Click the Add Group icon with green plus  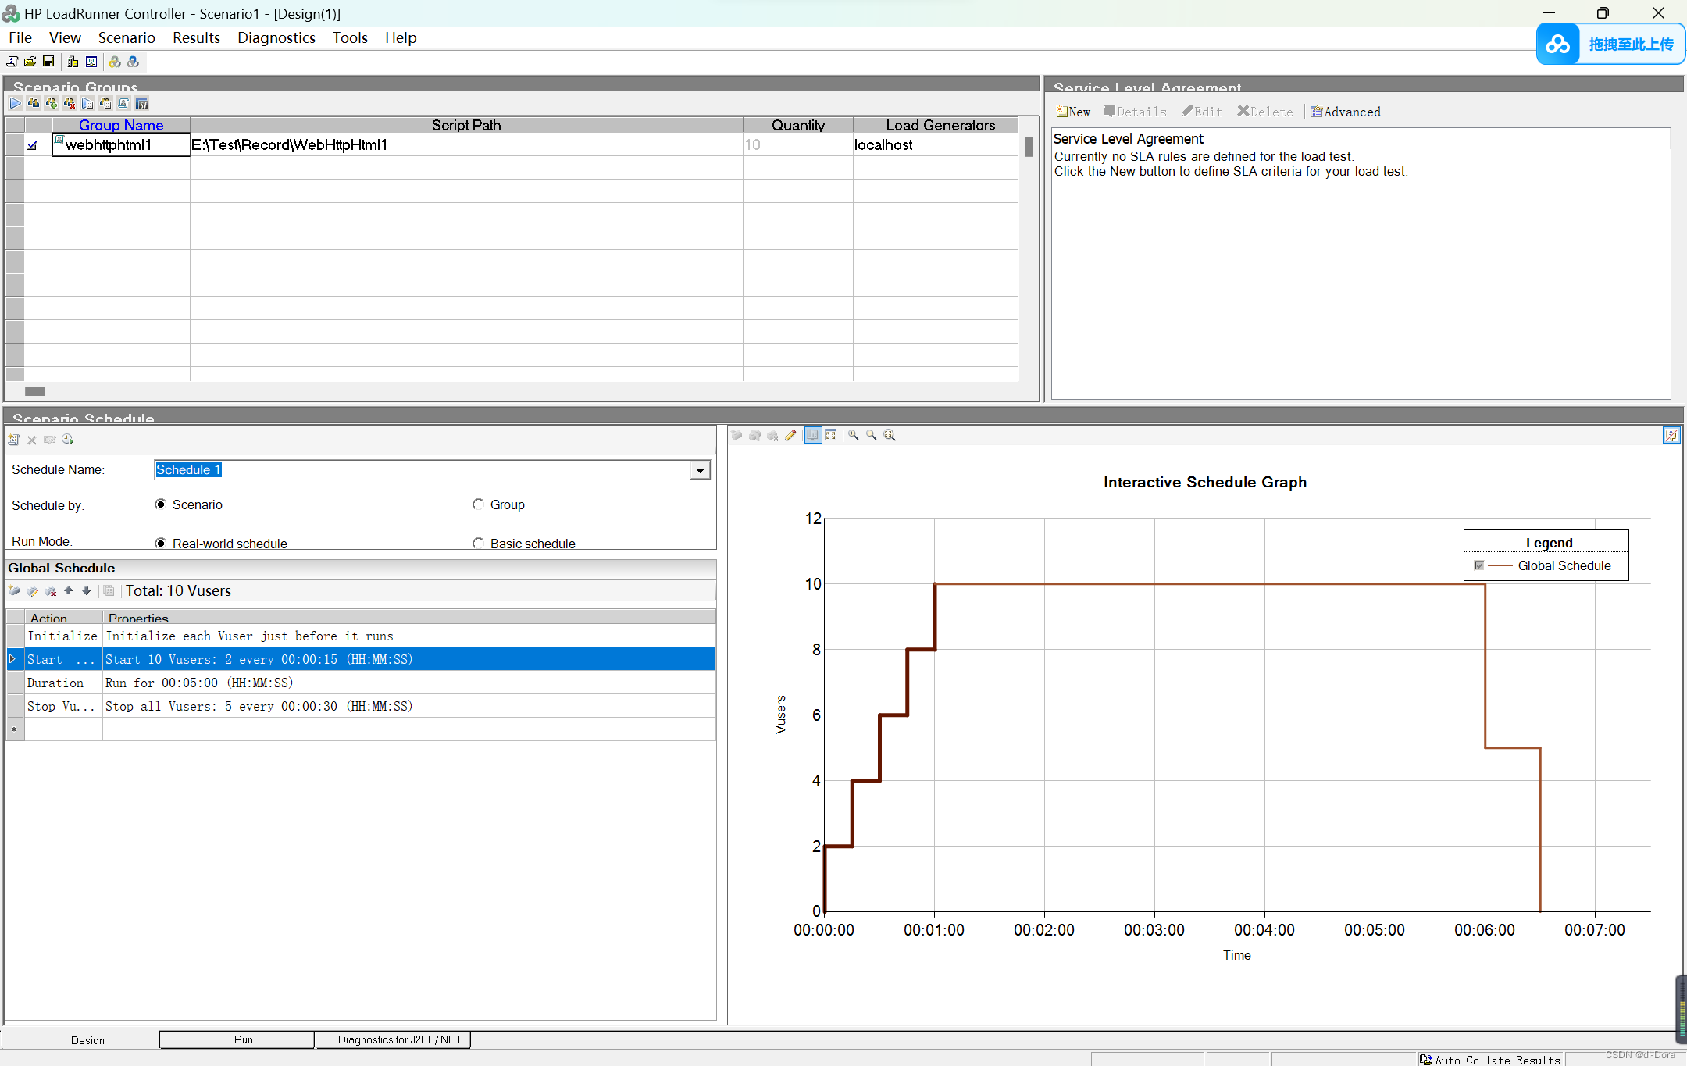click(52, 103)
